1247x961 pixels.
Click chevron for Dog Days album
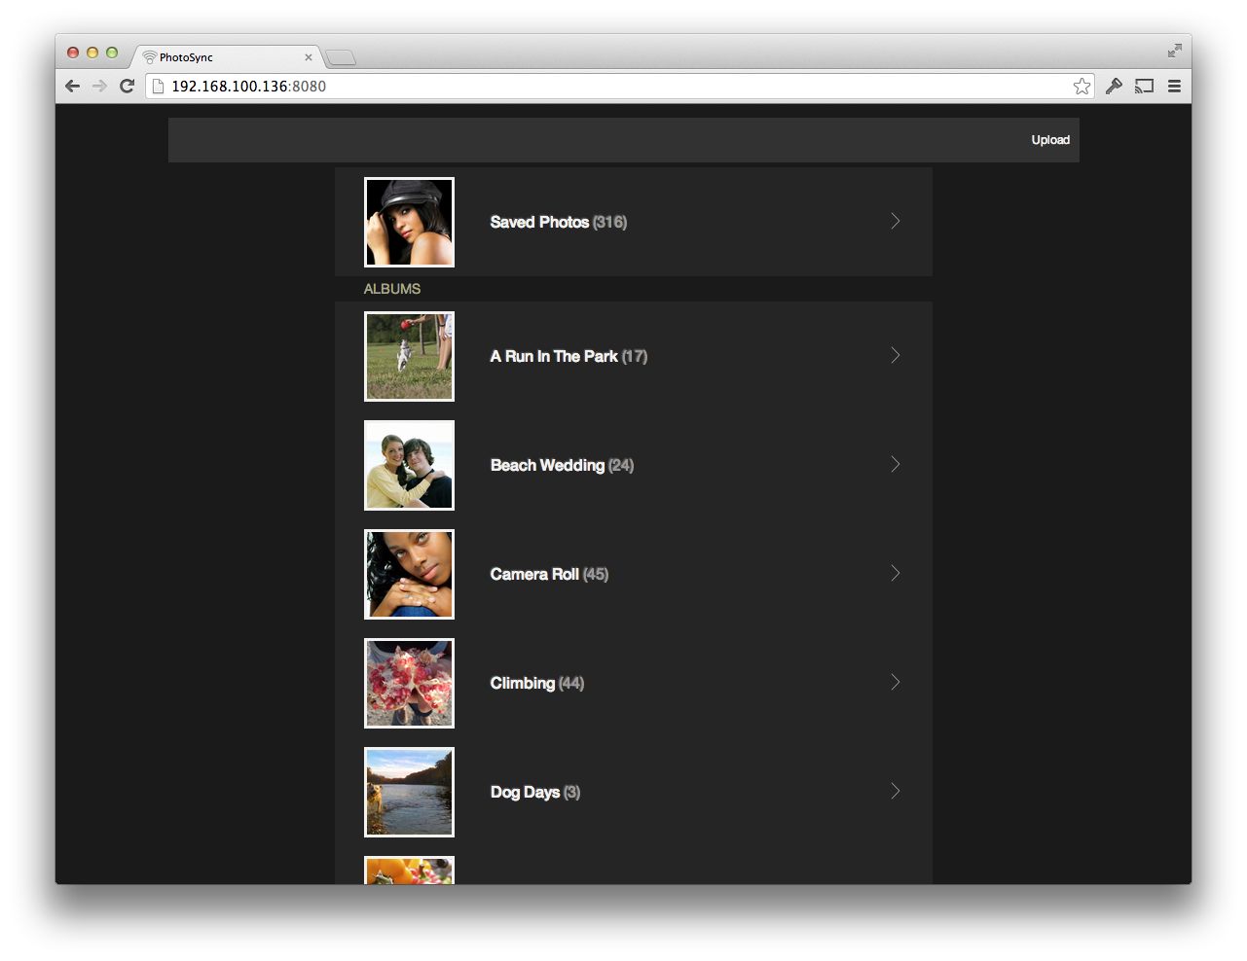click(x=896, y=792)
